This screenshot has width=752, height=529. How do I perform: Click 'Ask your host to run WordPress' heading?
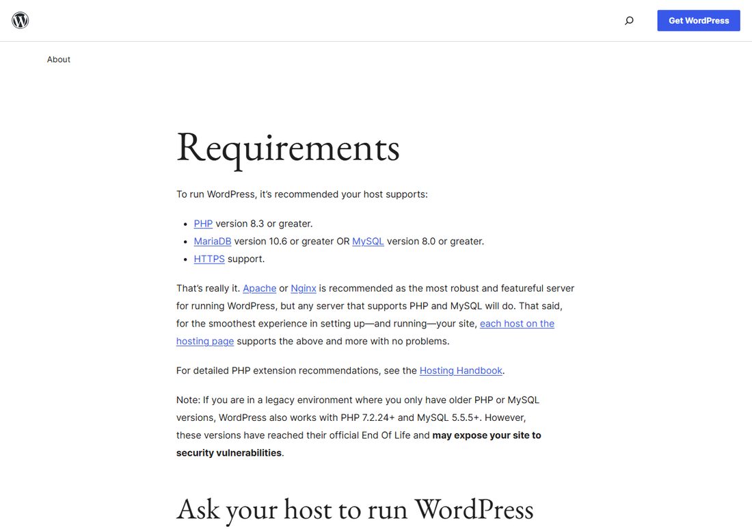pos(355,510)
